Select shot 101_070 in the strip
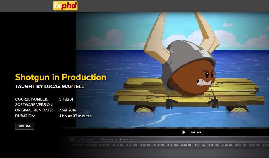This screenshot has width=269, height=158. (159, 145)
